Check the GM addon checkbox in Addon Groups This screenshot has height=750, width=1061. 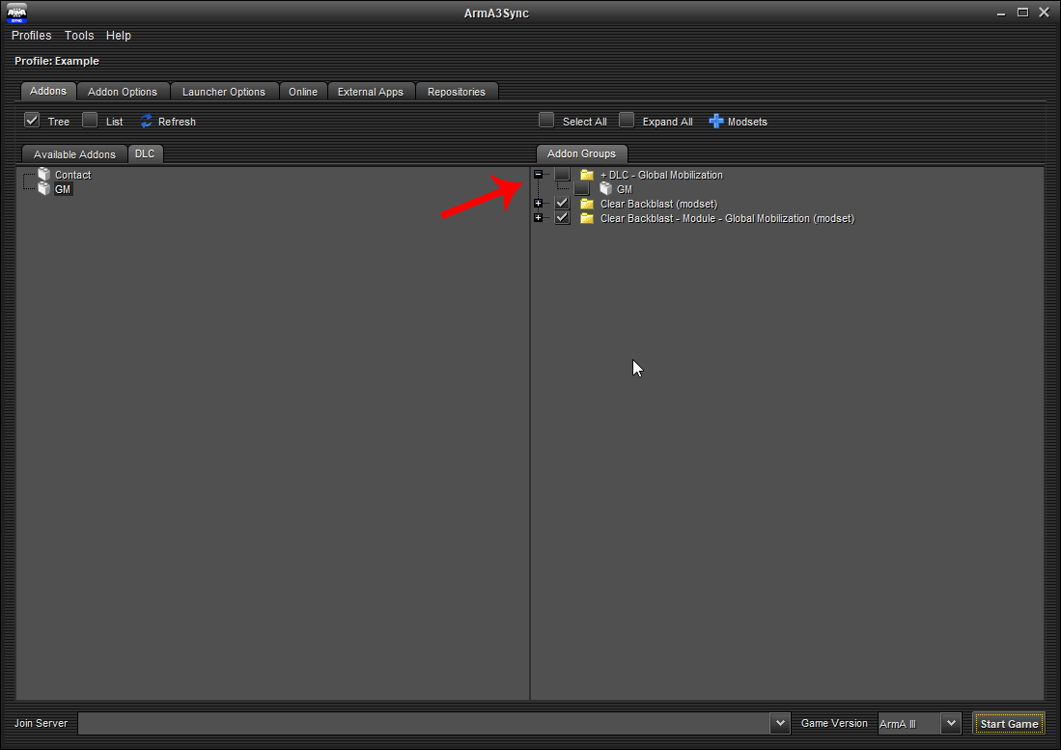tap(581, 189)
